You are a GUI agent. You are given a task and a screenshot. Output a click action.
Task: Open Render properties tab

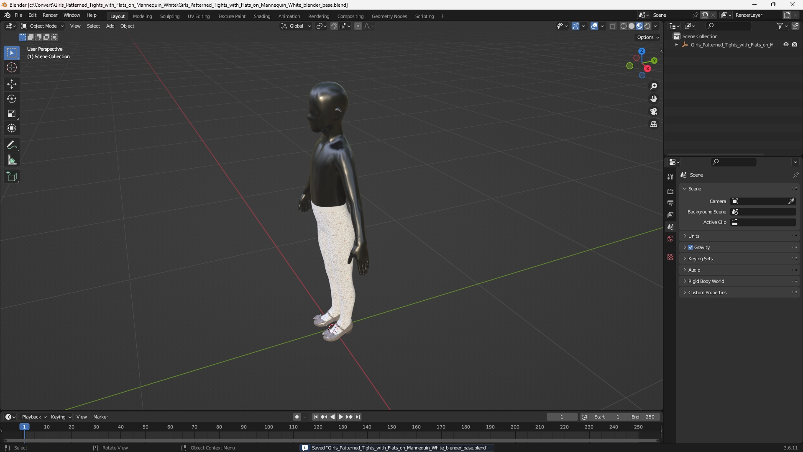pyautogui.click(x=670, y=191)
